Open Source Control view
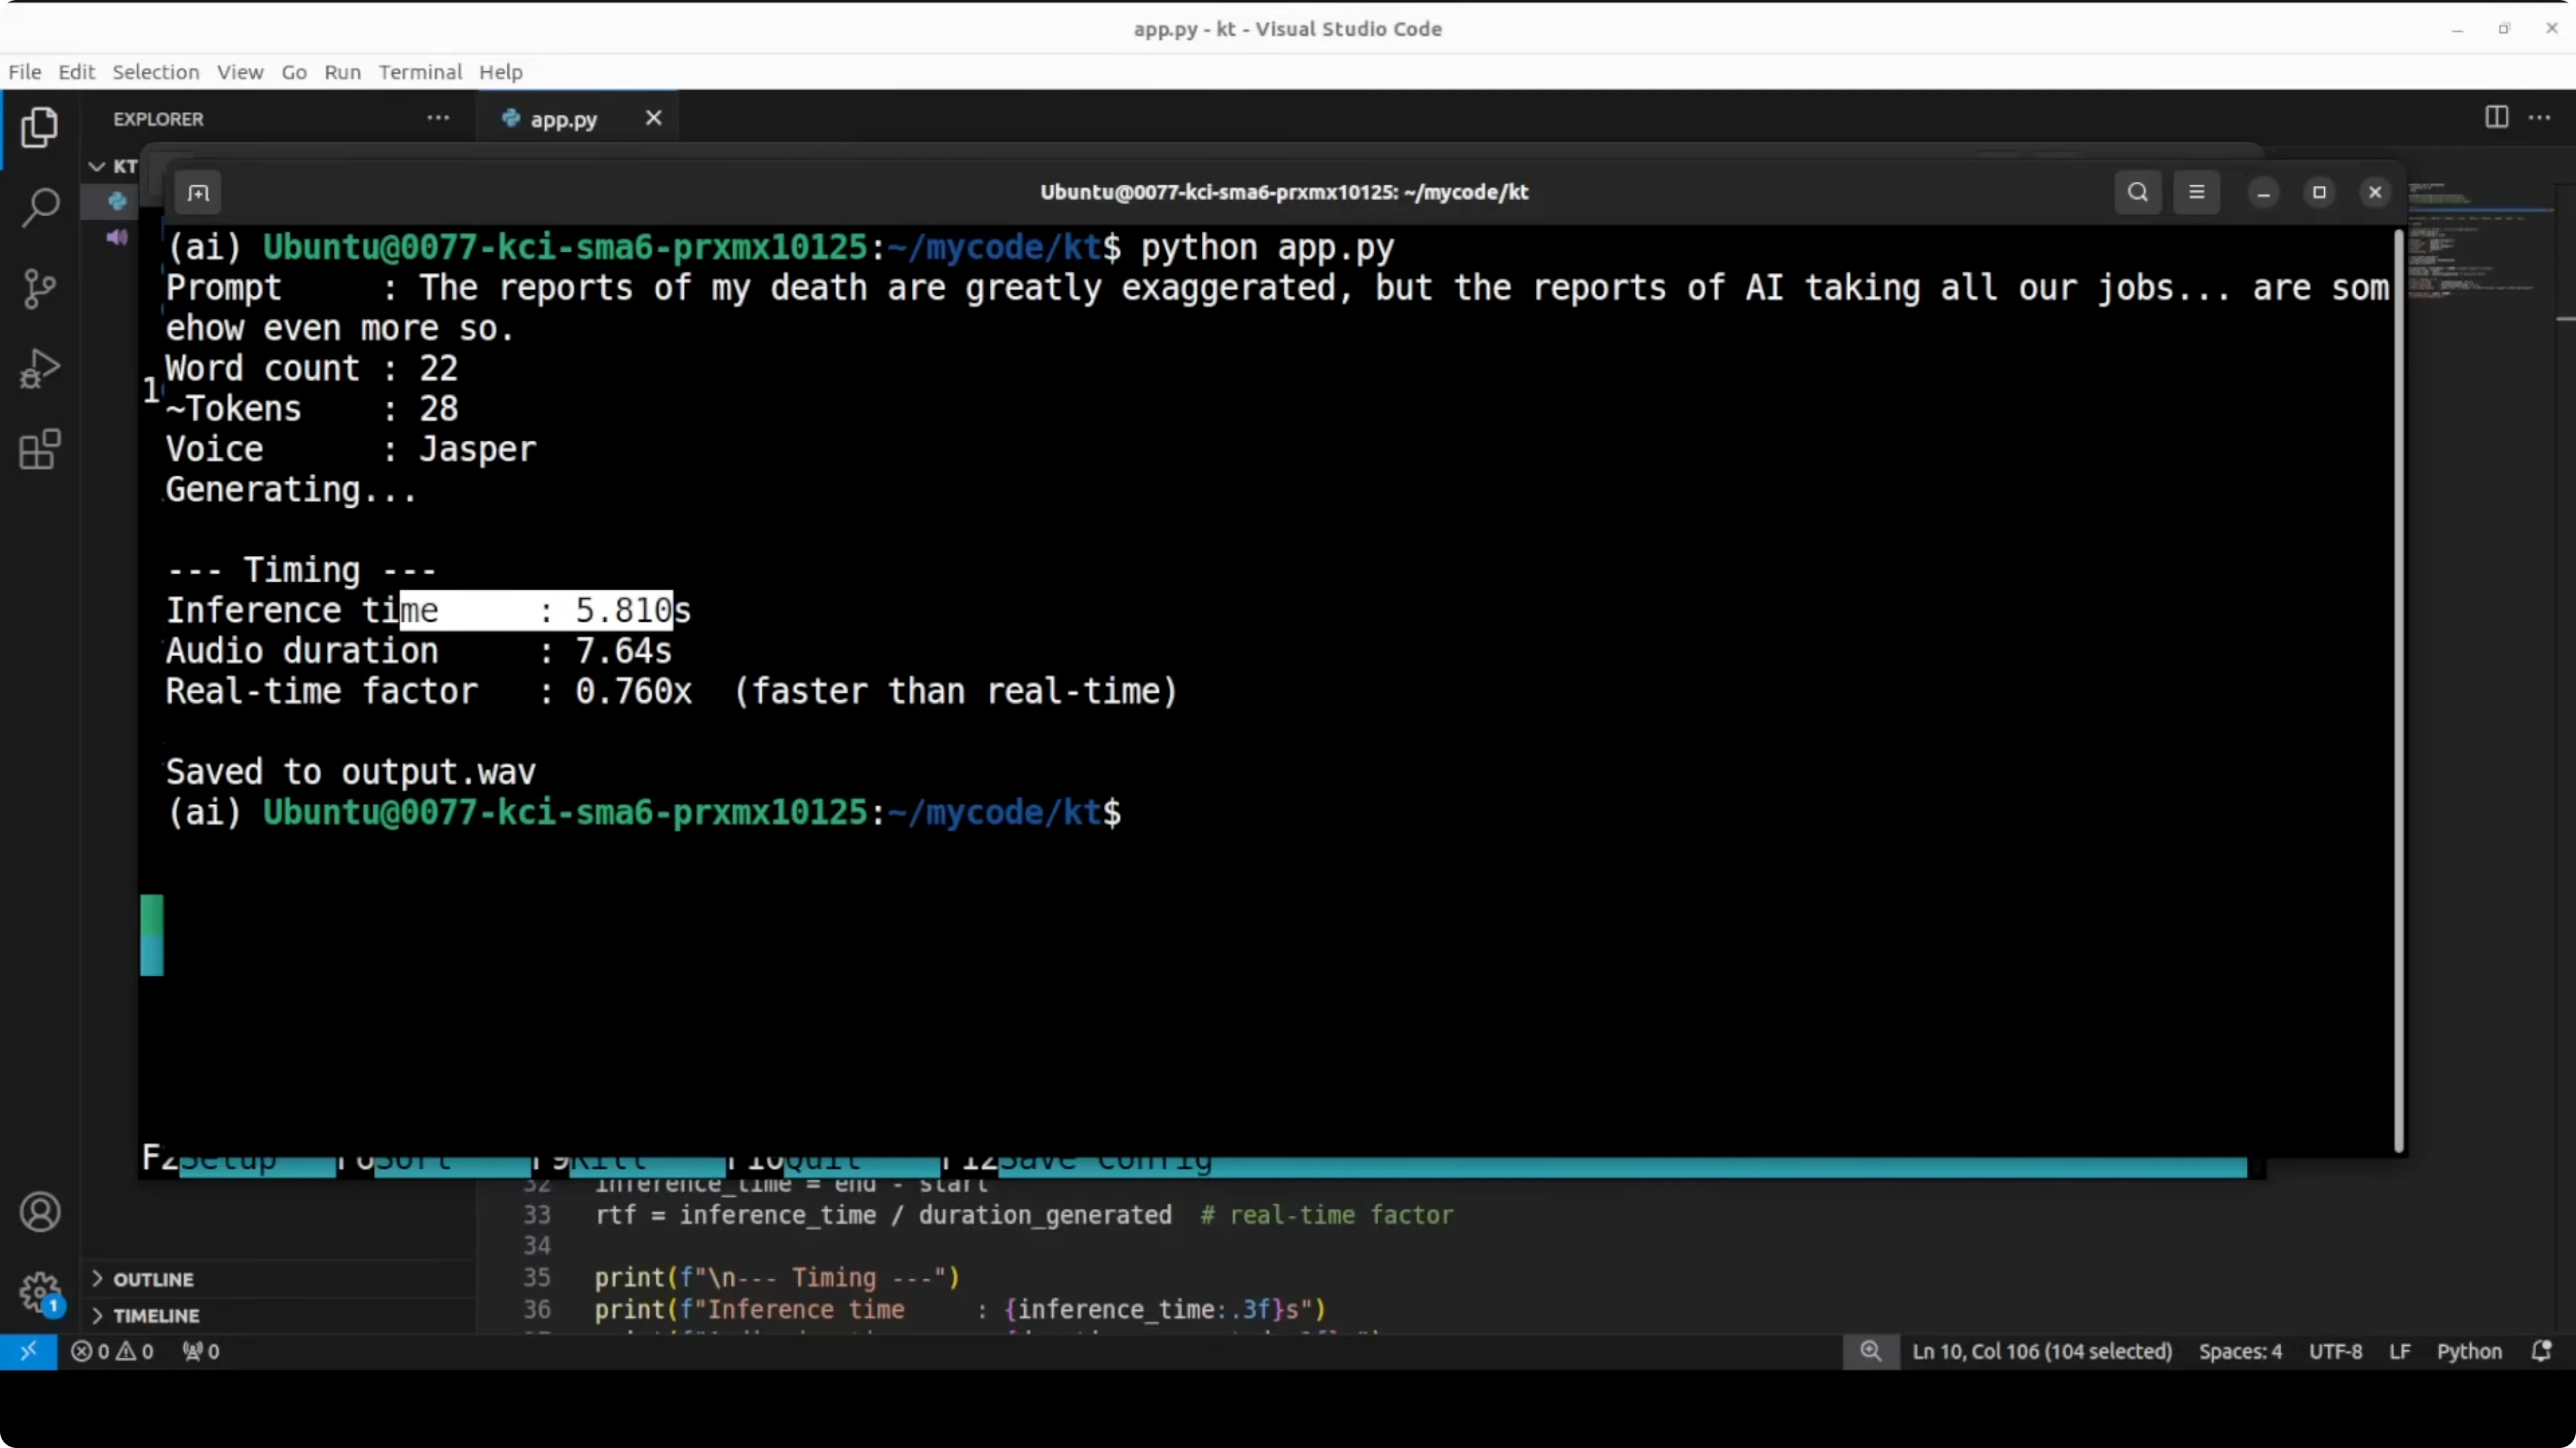The width and height of the screenshot is (2576, 1448). coord(39,289)
